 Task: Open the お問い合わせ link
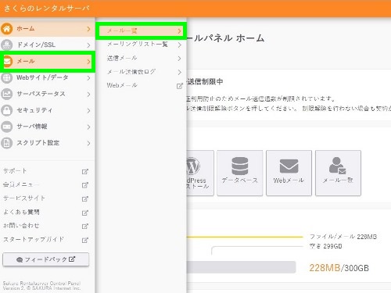coord(21,226)
